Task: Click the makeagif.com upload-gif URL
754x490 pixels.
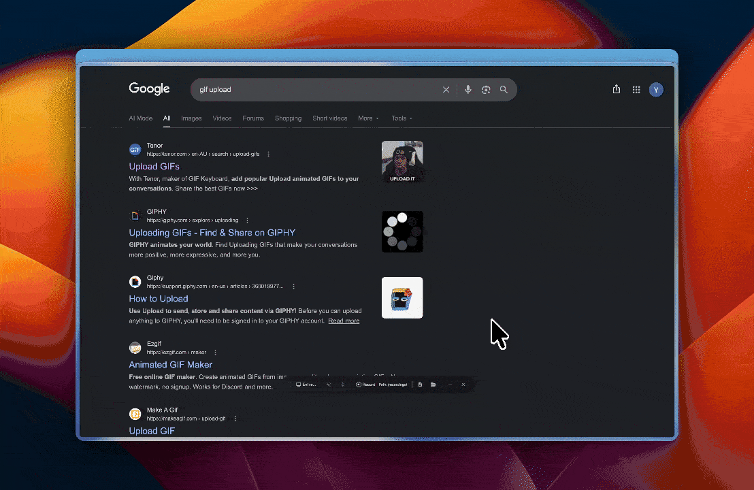Action: (x=186, y=419)
